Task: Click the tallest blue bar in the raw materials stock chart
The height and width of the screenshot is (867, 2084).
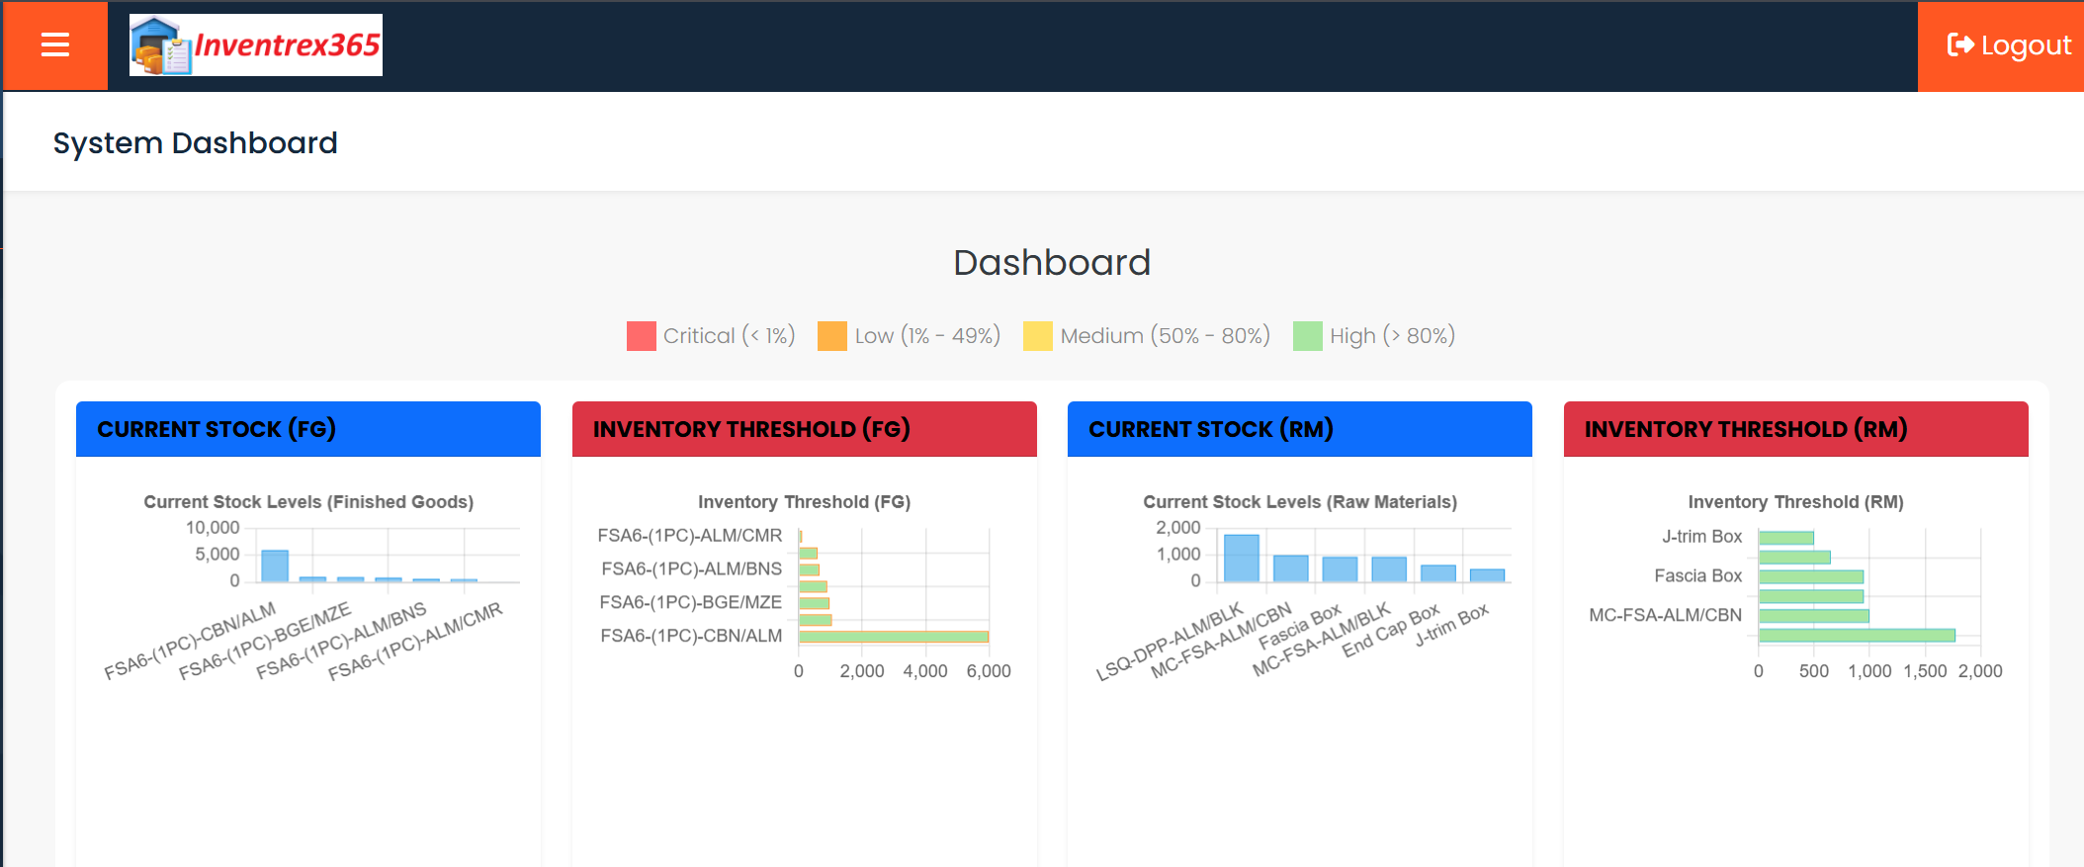Action: click(1242, 558)
